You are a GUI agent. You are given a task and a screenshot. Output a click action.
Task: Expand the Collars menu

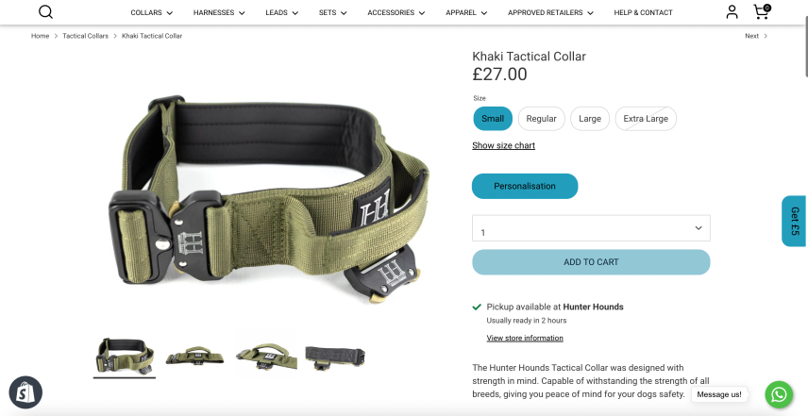(x=151, y=12)
